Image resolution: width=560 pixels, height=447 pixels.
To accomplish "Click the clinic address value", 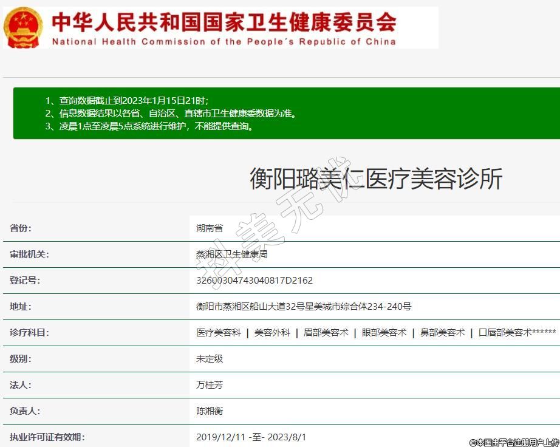I will pos(304,307).
